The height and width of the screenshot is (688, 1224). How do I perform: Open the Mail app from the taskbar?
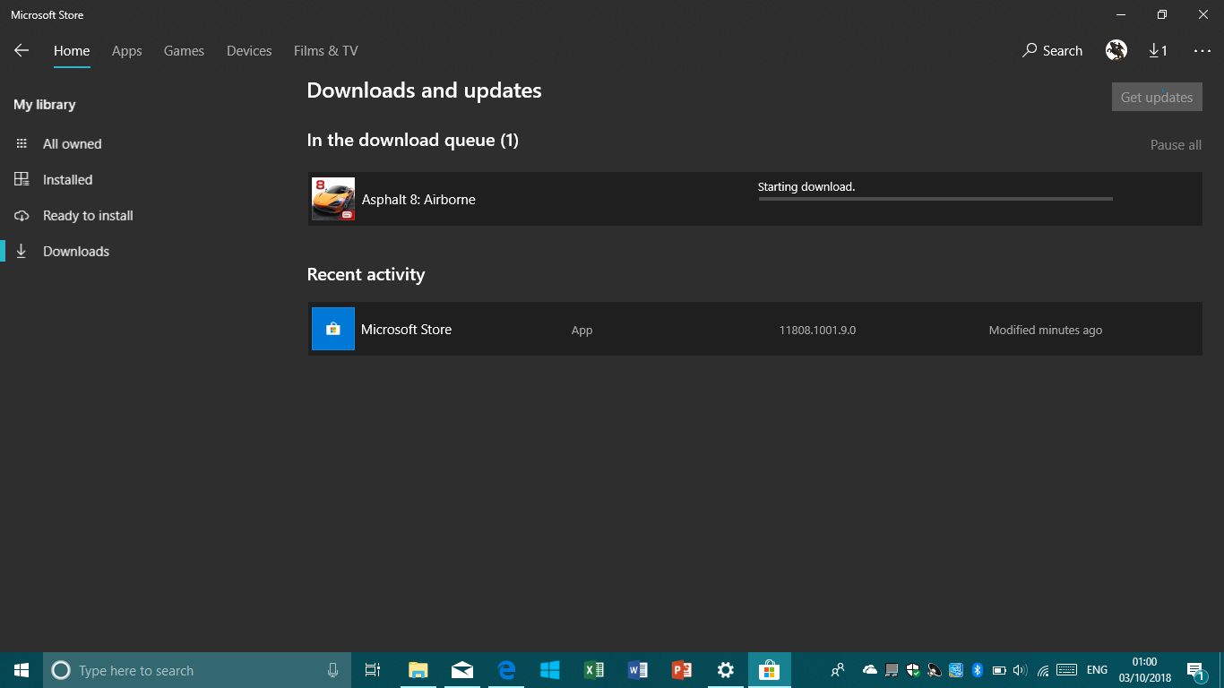pos(462,670)
